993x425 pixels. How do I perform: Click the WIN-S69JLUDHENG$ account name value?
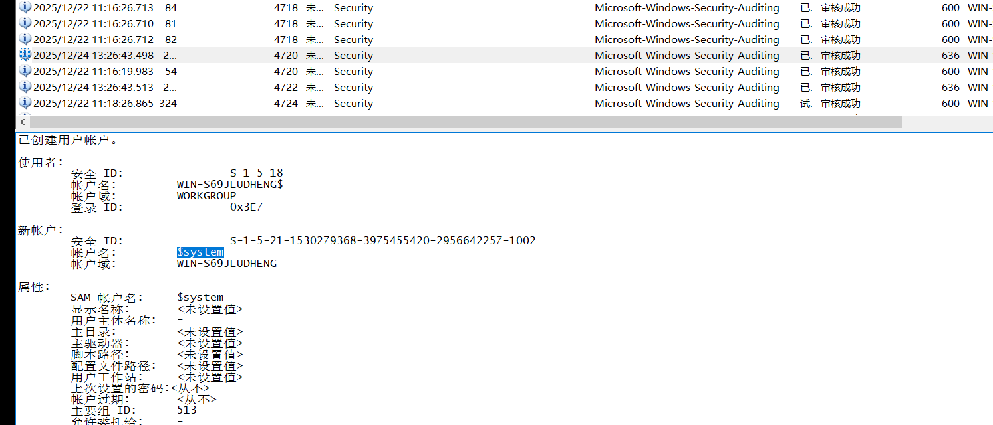tap(229, 185)
